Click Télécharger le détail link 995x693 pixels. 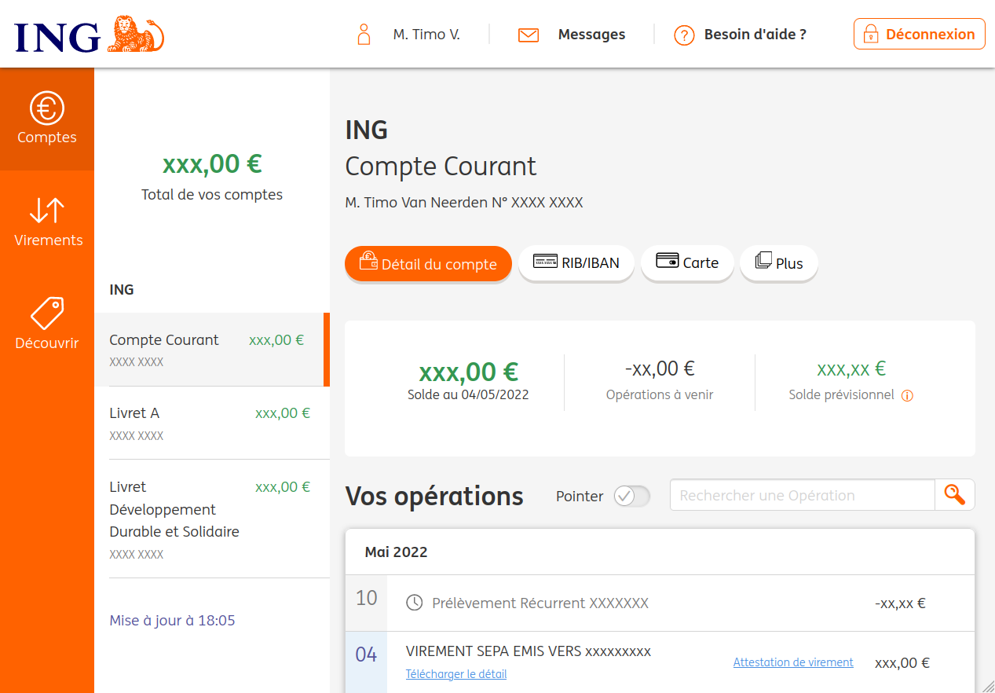point(456,674)
